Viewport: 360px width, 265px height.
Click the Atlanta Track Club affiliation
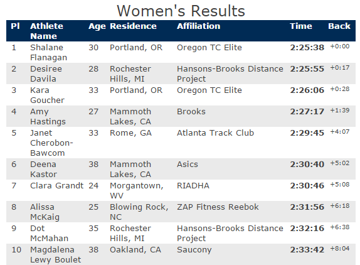215,133
